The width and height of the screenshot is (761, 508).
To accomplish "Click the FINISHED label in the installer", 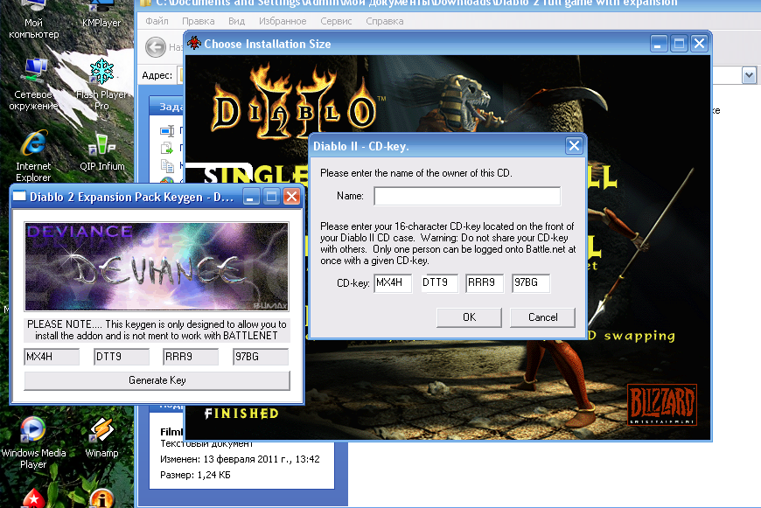I will [x=241, y=414].
